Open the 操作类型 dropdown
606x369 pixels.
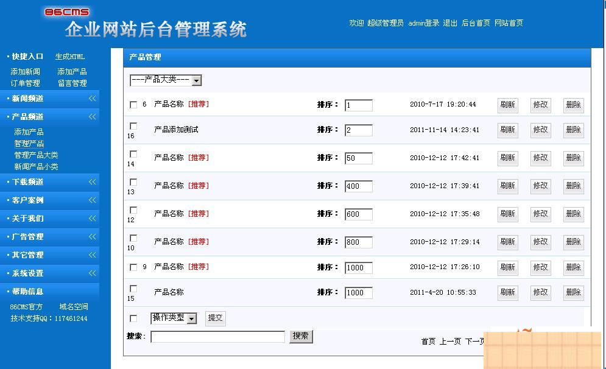click(x=174, y=318)
